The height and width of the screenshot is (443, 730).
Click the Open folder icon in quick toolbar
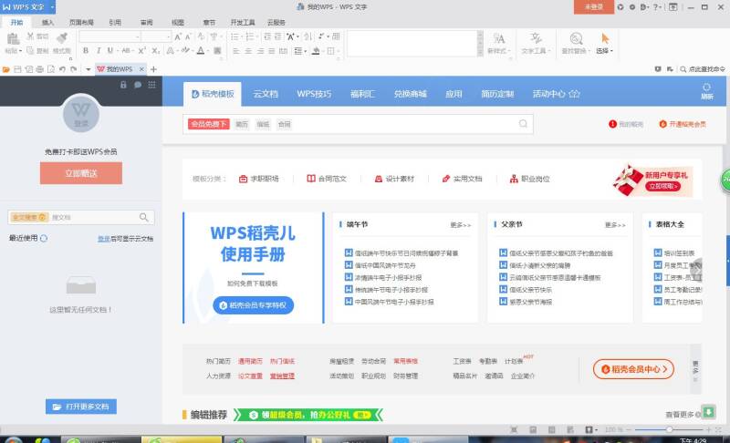(6, 69)
